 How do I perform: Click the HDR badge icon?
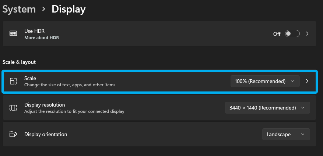[x=13, y=34]
